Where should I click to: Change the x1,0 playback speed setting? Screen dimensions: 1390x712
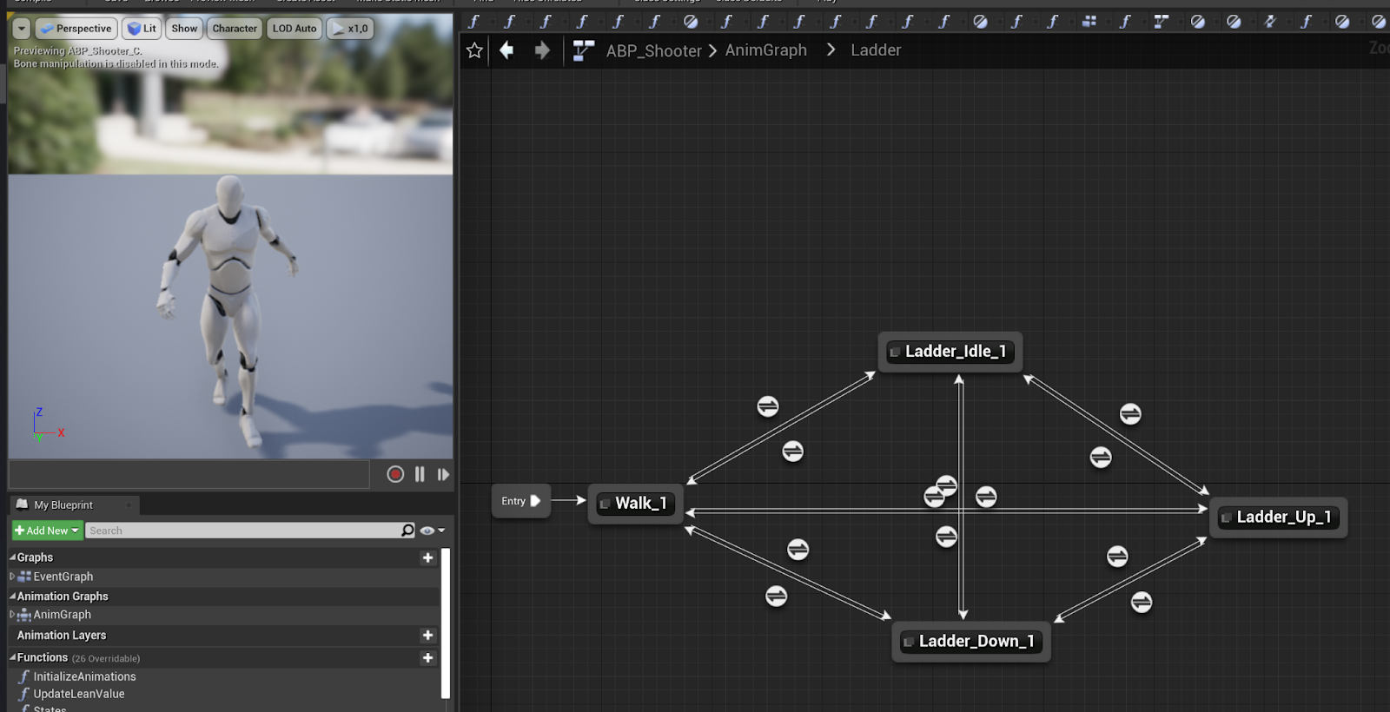pyautogui.click(x=350, y=29)
